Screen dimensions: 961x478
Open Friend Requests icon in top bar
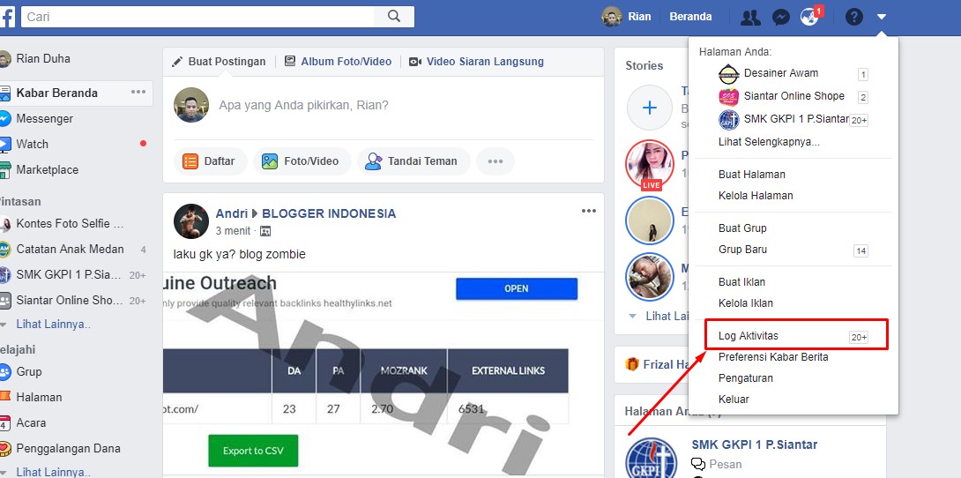tap(750, 17)
